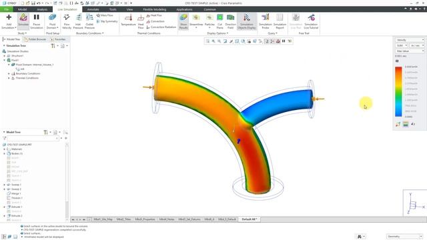Switch to the Applications ribbon tab
427x240 pixels.
tap(184, 9)
